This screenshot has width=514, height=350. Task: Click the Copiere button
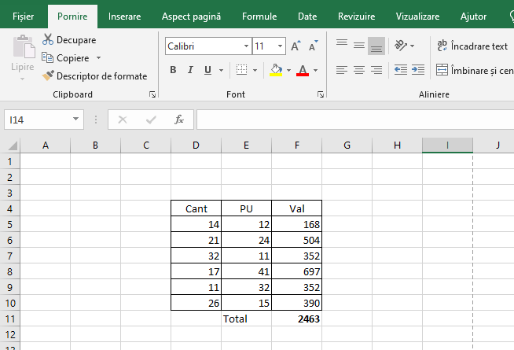point(69,58)
